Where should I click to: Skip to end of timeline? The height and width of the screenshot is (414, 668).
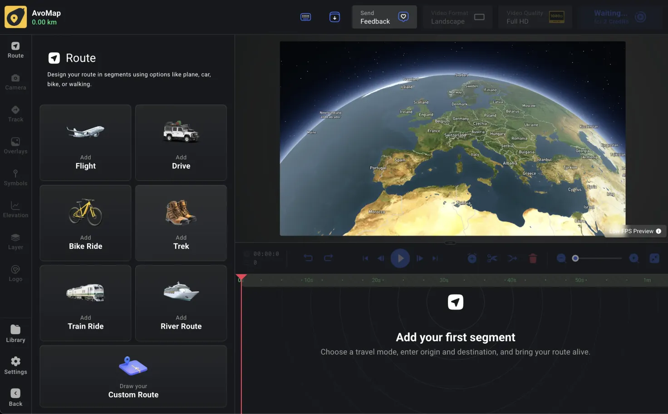click(435, 258)
